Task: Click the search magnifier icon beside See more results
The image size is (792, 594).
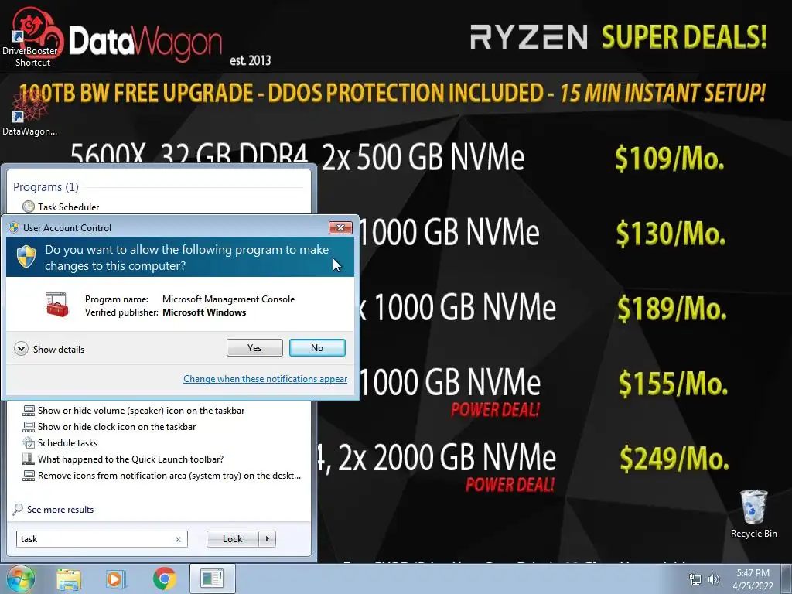Action: click(x=18, y=509)
